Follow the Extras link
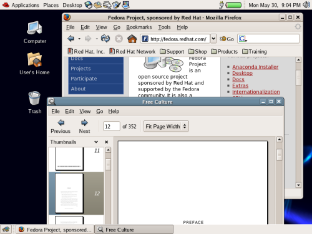Viewport: 312px width, 234px height. 240,85
